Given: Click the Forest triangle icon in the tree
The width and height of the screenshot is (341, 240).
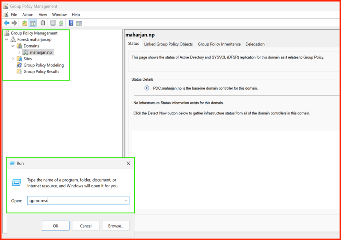Looking at the screenshot, I should [x=13, y=40].
